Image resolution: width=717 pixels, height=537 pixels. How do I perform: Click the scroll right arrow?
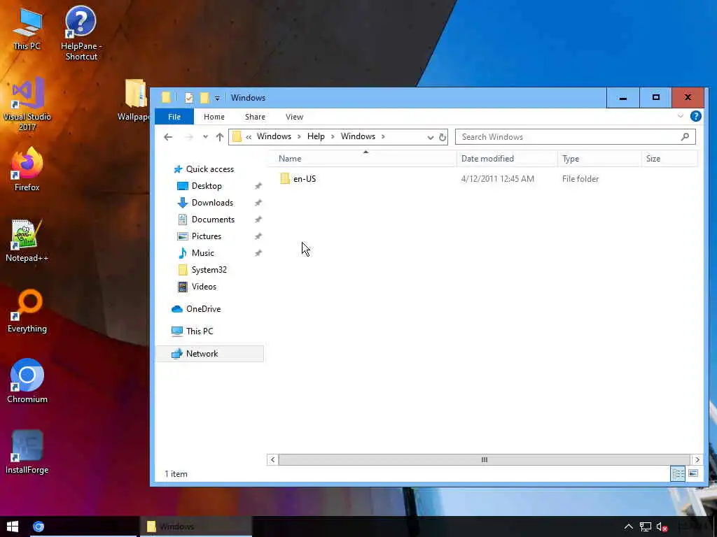coord(697,460)
